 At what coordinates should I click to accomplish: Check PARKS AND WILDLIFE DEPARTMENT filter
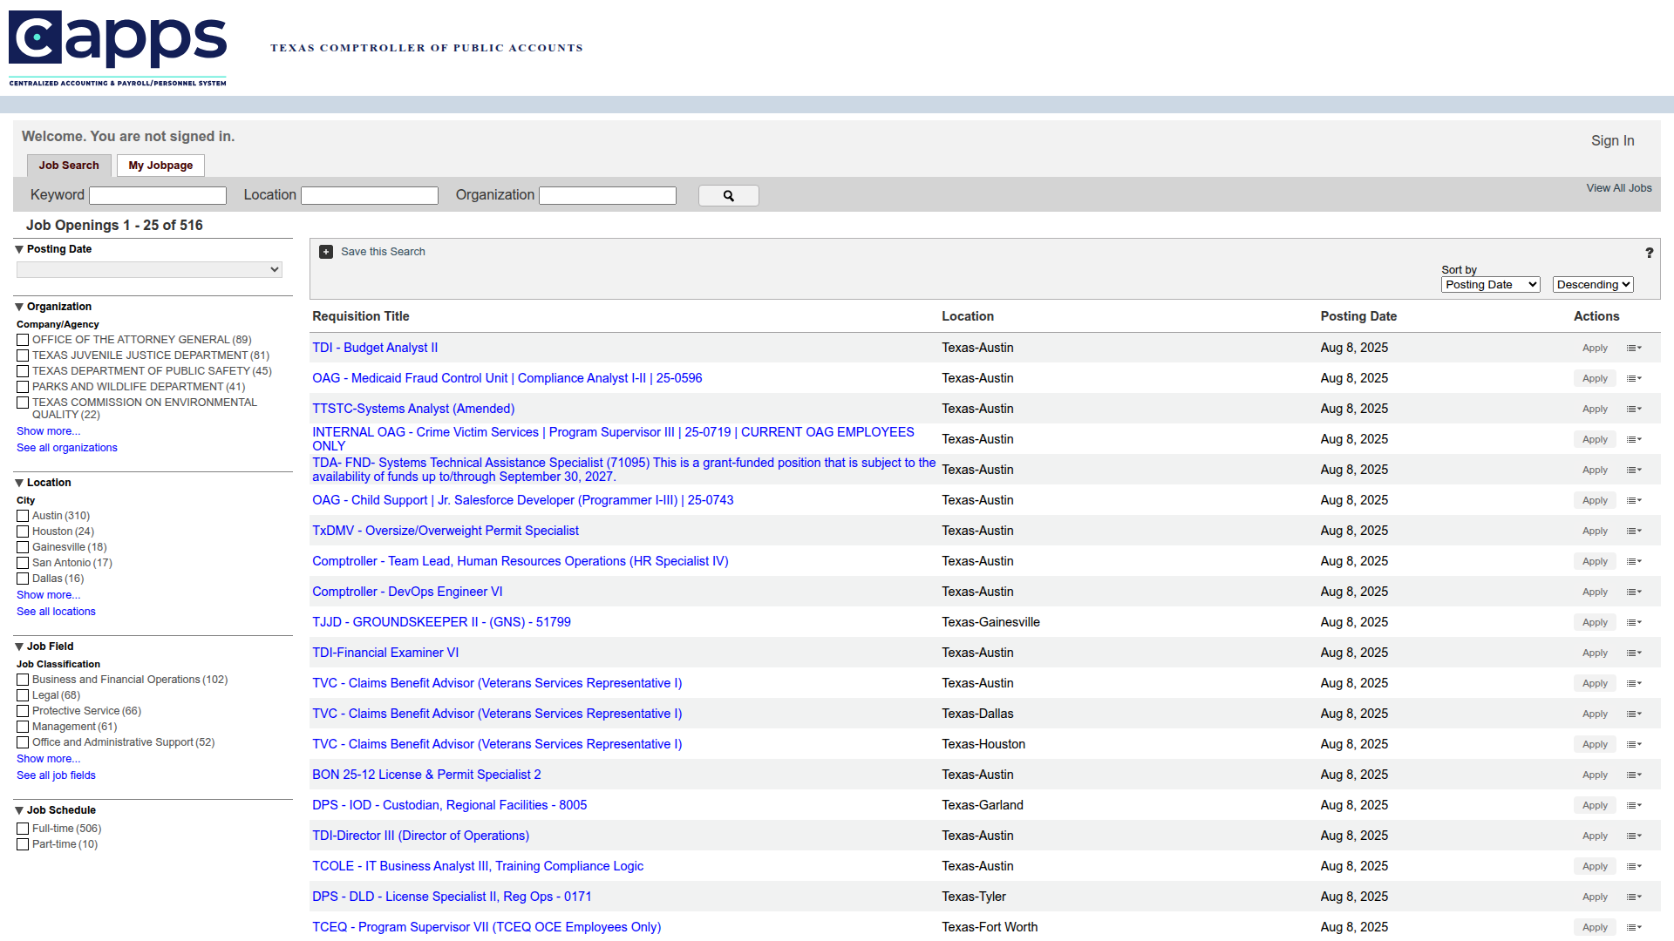(x=23, y=387)
